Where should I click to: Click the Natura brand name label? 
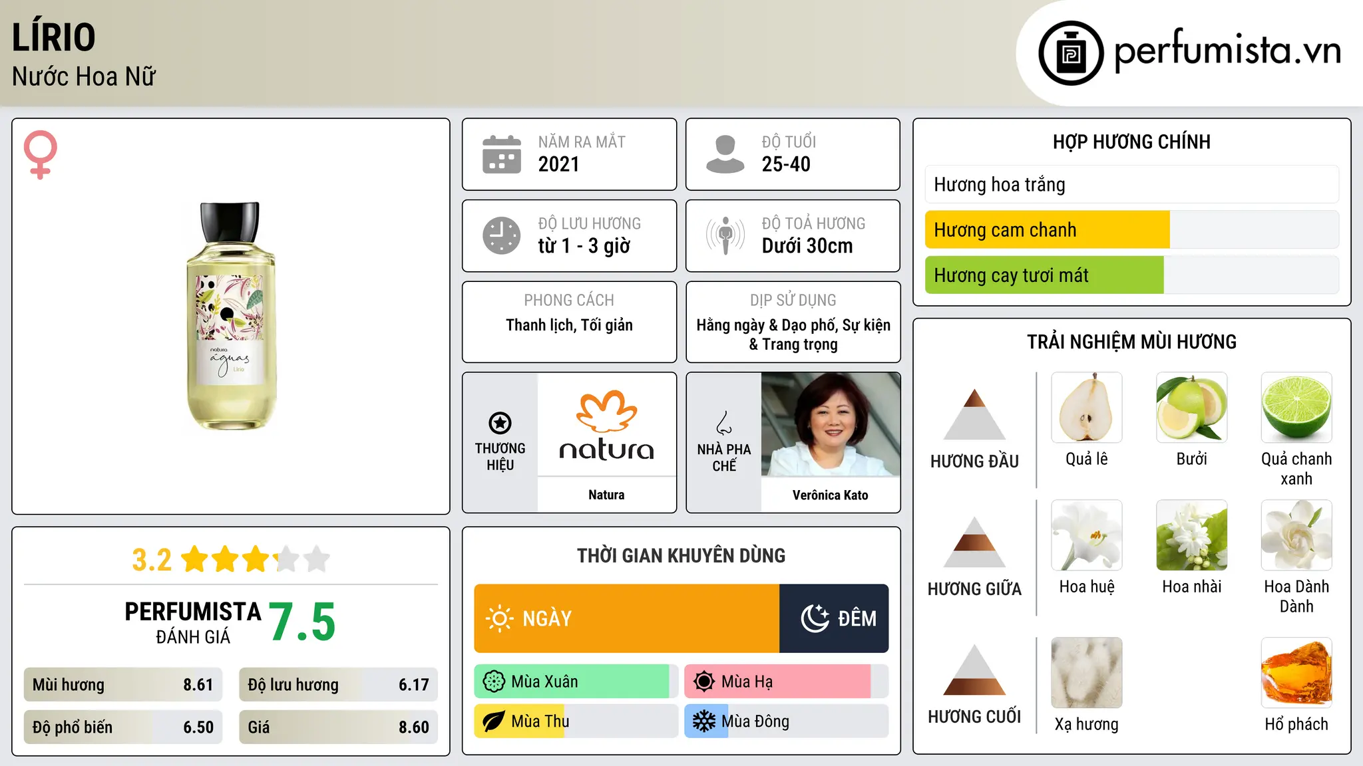(x=606, y=495)
